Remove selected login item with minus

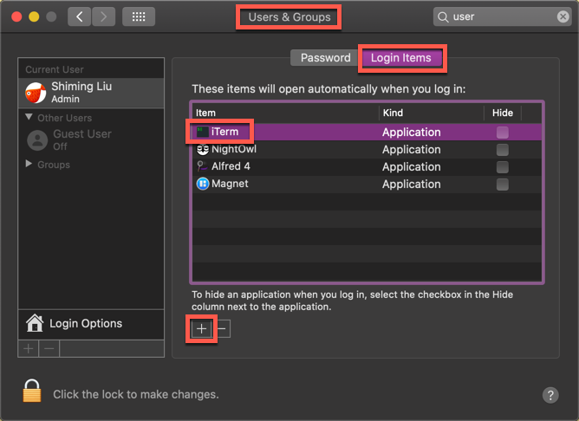tap(222, 329)
